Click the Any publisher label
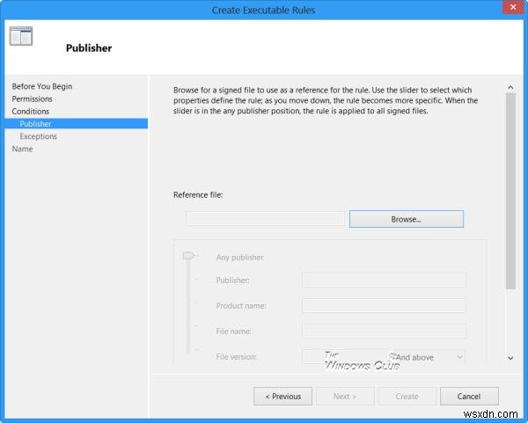Image resolution: width=528 pixels, height=423 pixels. point(239,258)
